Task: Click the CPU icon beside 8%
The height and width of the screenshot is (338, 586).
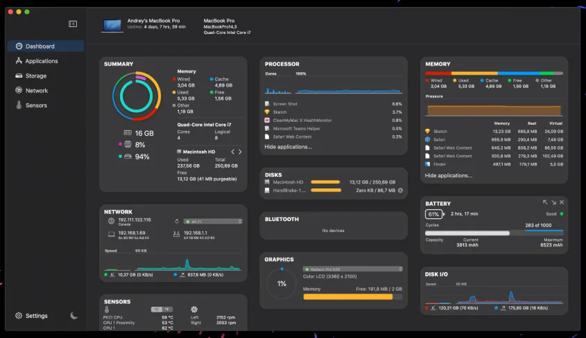Action: click(128, 144)
